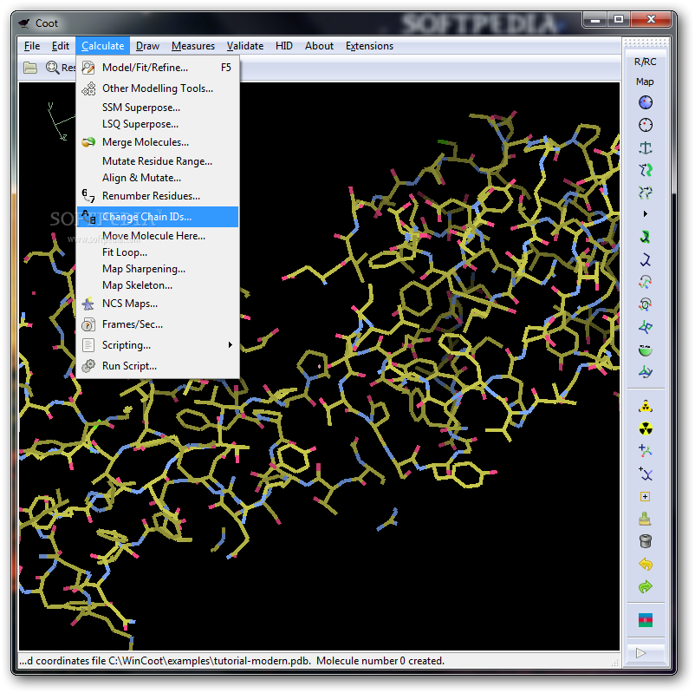
Task: Open the Measures menu
Action: pyautogui.click(x=192, y=46)
